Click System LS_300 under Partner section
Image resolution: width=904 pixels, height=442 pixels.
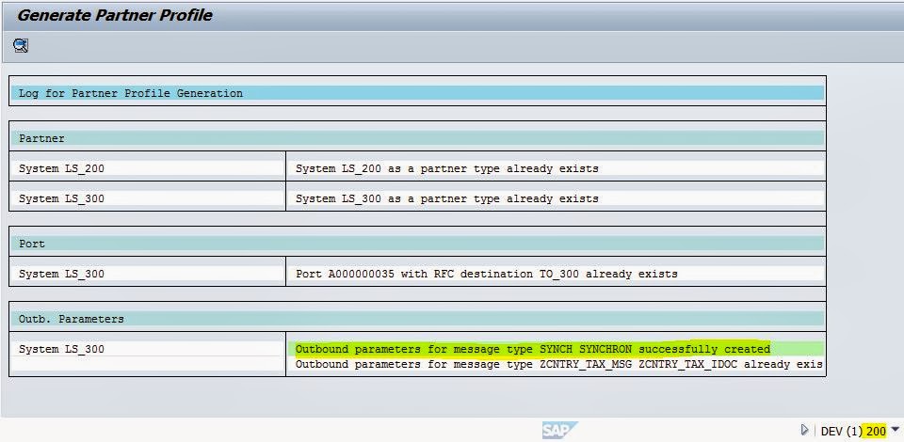click(x=62, y=198)
